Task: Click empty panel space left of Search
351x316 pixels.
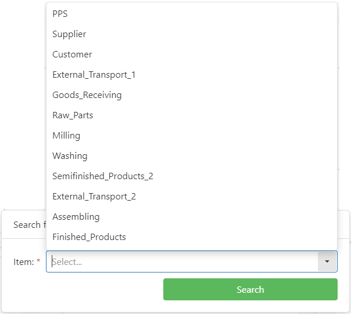Action: click(81, 289)
